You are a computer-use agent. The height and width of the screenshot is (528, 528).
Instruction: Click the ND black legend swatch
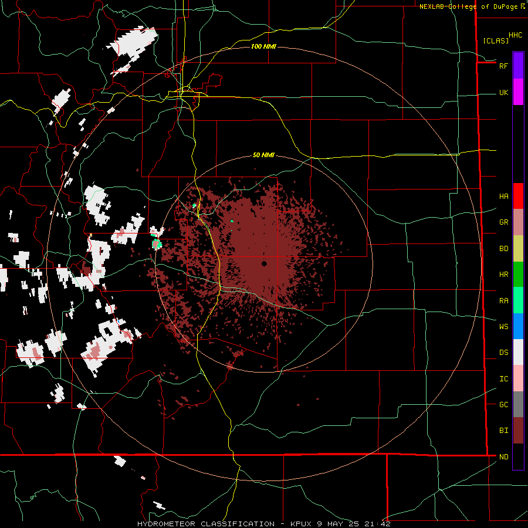tap(518, 456)
